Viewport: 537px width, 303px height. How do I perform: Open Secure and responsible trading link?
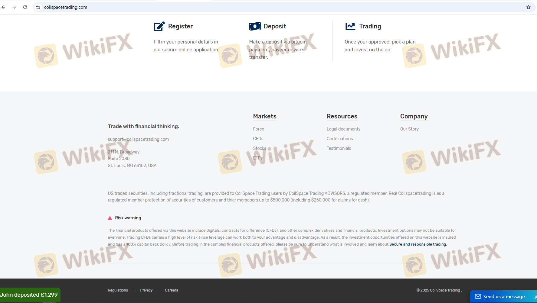(x=417, y=244)
